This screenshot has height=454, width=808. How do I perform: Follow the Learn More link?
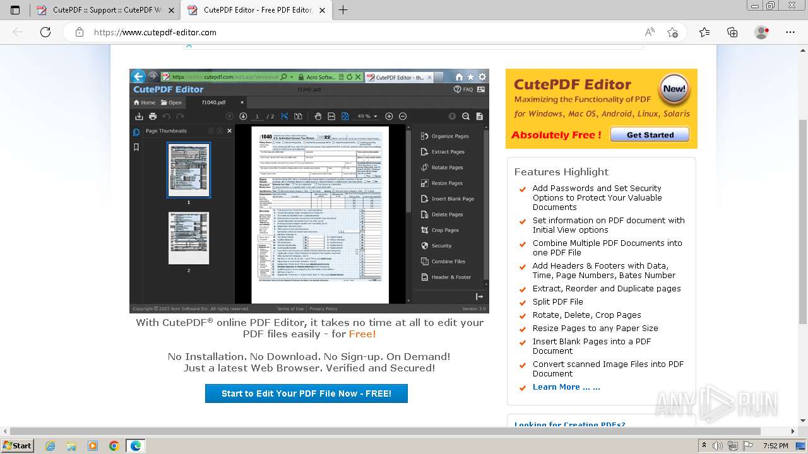[566, 387]
